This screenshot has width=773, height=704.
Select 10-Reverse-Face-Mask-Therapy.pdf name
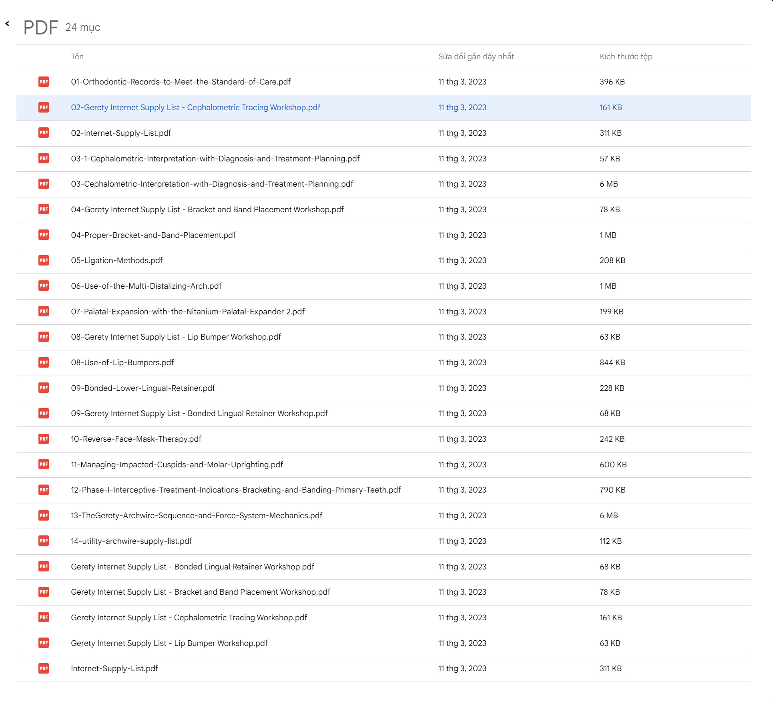point(136,439)
